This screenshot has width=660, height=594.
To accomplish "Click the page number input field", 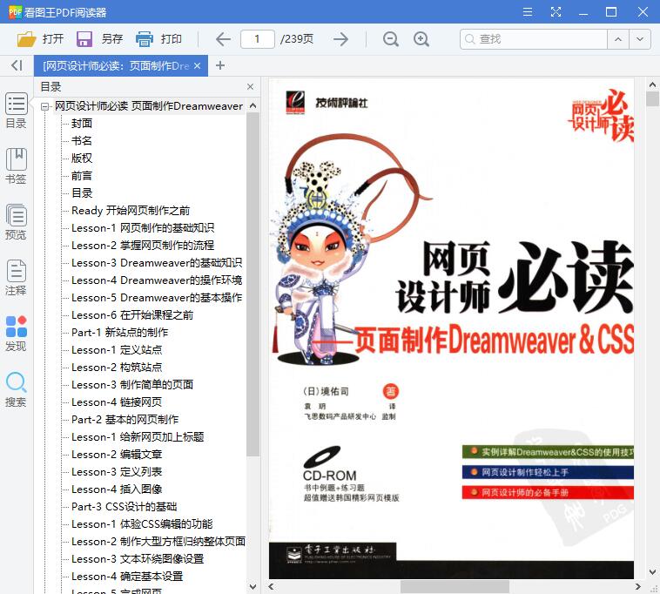I will pyautogui.click(x=257, y=39).
